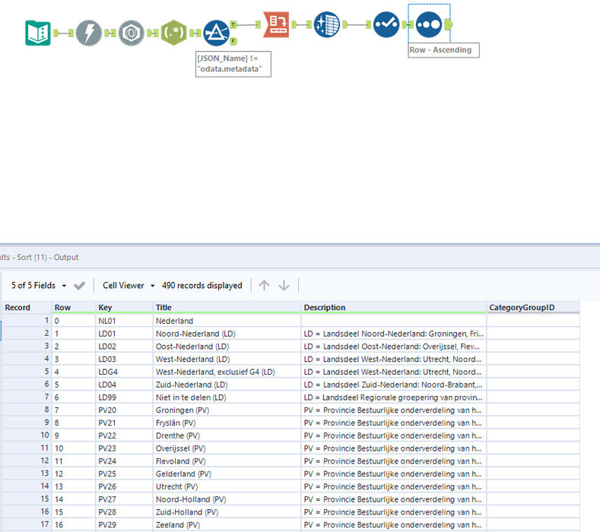Click the Row - Ascending annotation
The image size is (600, 532).
point(443,50)
